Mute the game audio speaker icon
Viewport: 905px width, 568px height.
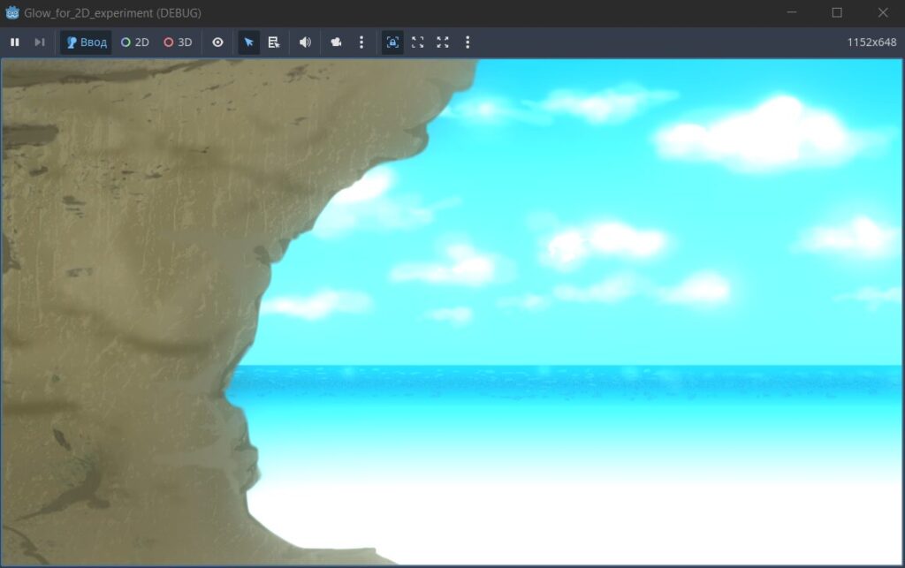305,42
